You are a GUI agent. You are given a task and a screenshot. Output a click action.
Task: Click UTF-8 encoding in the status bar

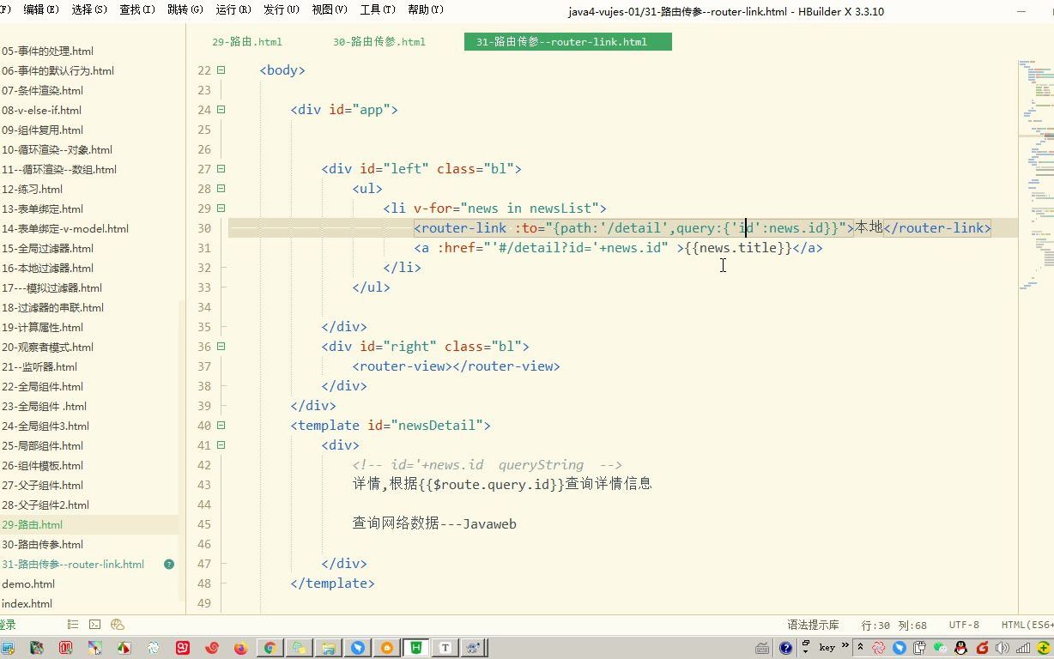coord(963,625)
